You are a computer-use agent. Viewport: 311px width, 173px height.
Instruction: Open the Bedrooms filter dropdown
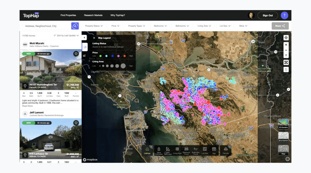(x=160, y=26)
